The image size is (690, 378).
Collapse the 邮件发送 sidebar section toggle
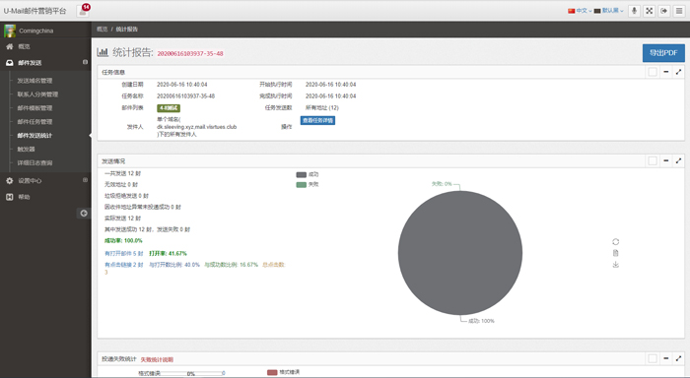[85, 62]
